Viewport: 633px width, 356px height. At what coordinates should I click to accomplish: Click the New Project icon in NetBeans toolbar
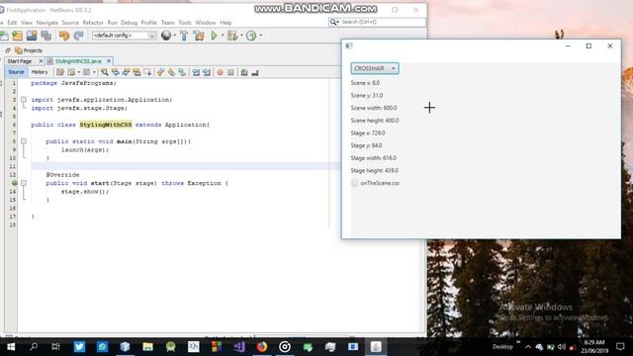click(x=17, y=36)
